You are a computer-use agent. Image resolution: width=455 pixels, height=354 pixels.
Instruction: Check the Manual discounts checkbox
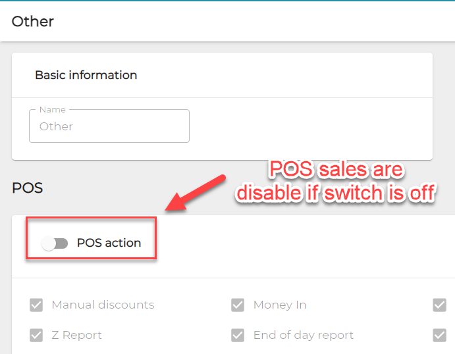coord(36,305)
